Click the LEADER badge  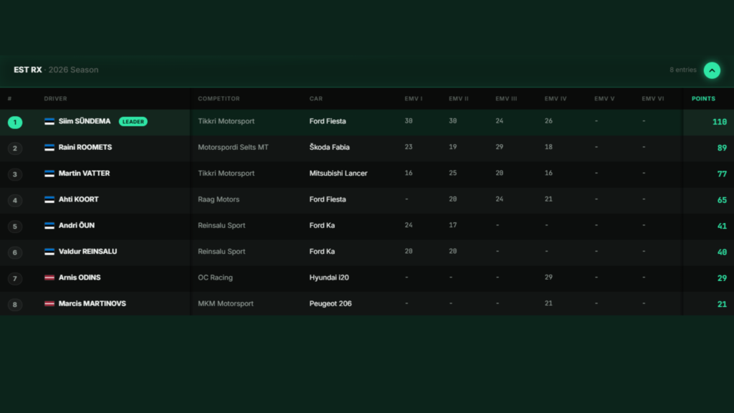click(x=133, y=121)
